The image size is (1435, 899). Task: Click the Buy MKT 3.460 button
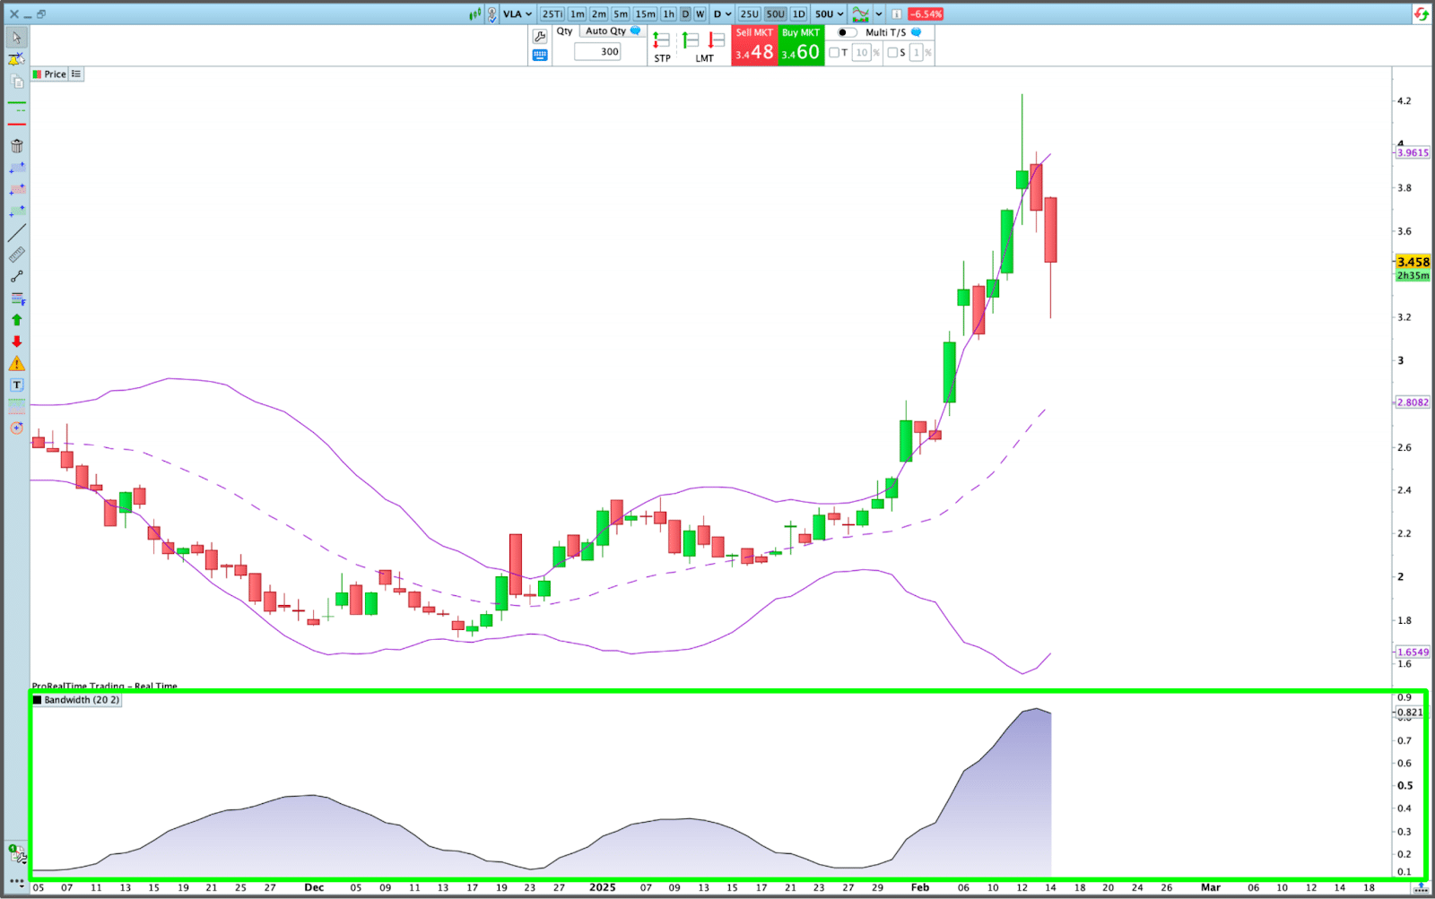799,43
